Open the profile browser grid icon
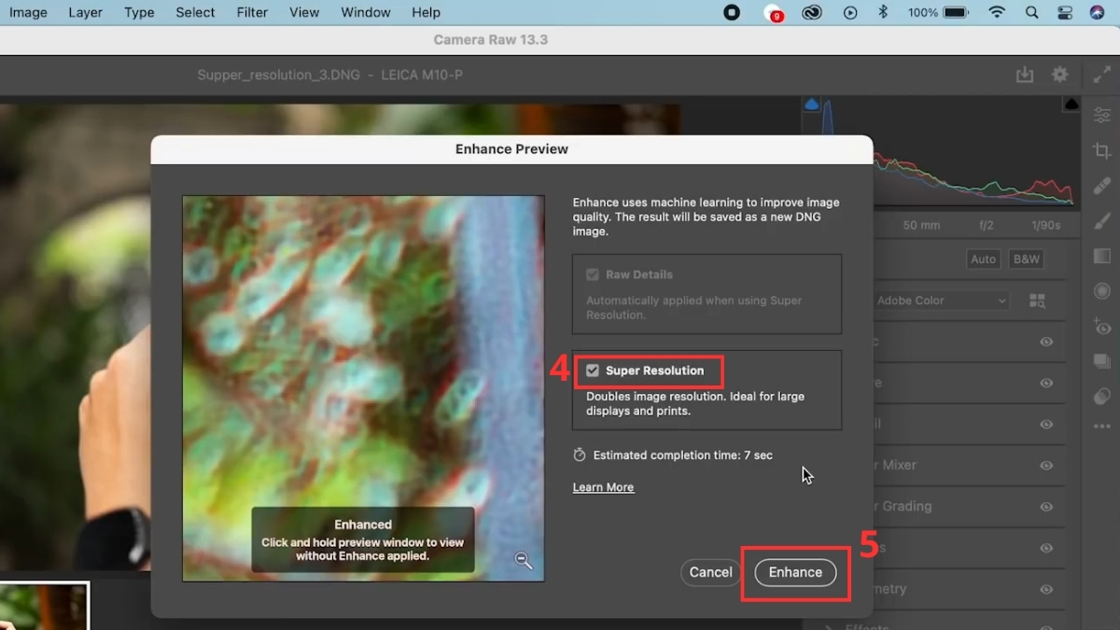 click(1038, 301)
